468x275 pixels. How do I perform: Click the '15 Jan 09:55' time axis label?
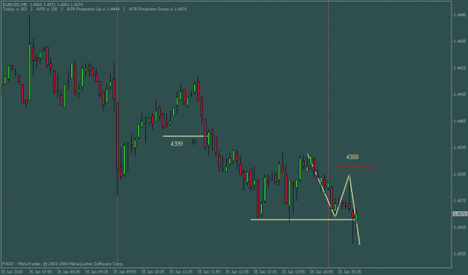click(125, 272)
